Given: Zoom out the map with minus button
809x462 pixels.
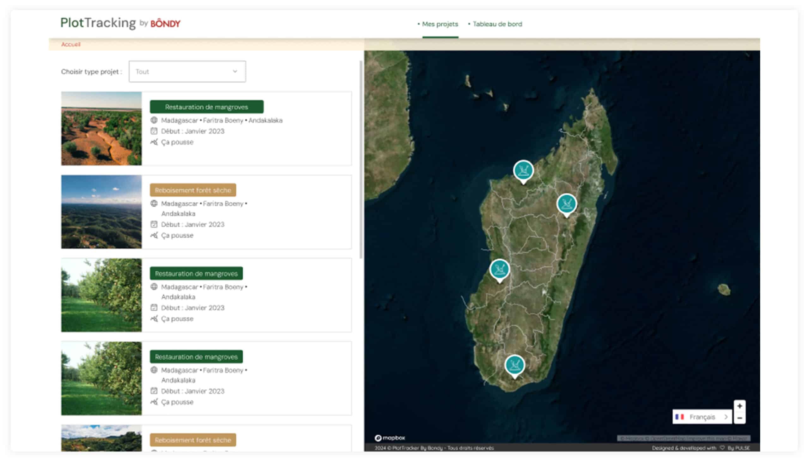Looking at the screenshot, I should (x=739, y=418).
